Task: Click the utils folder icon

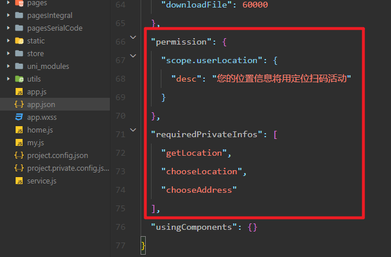Action: [19, 79]
